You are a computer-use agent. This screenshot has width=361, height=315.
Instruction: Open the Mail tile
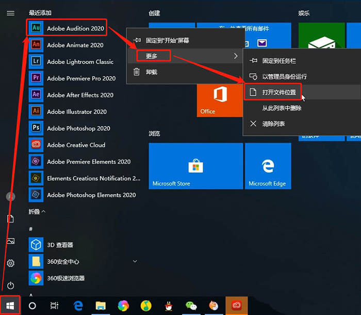pyautogui.click(x=267, y=35)
